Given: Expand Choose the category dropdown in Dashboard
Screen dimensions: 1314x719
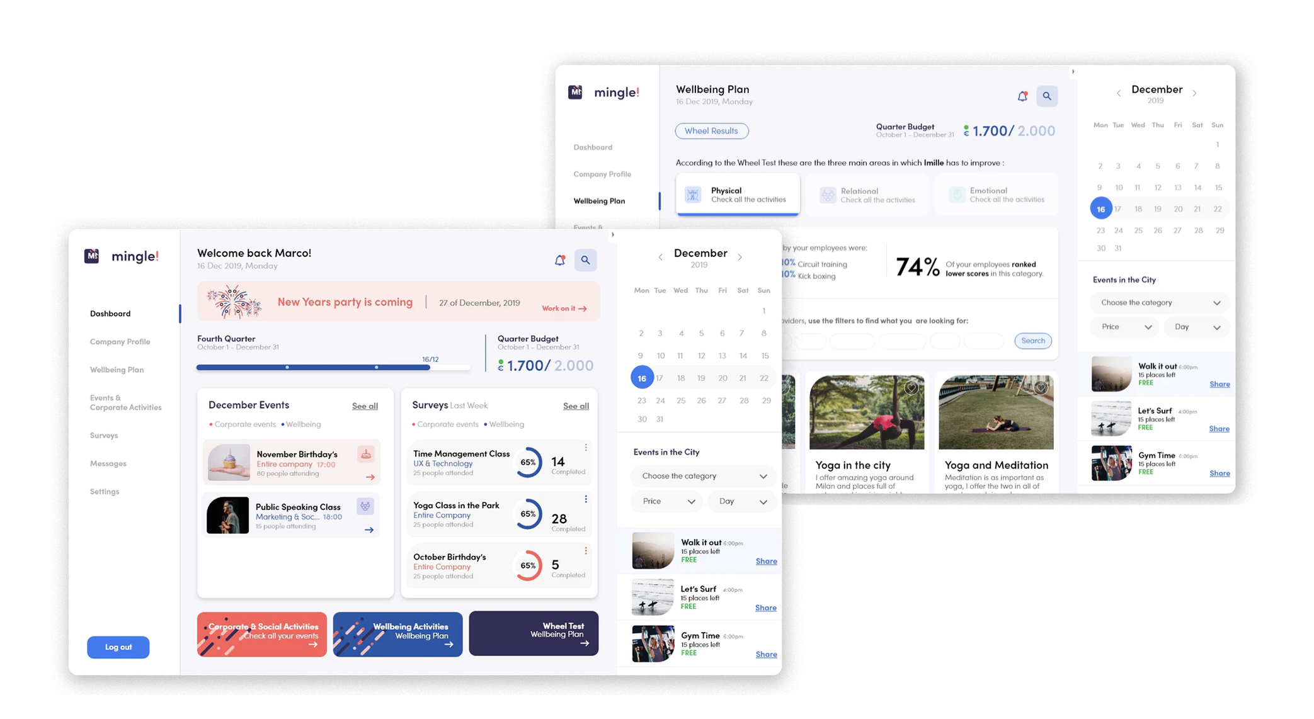Looking at the screenshot, I should [703, 476].
